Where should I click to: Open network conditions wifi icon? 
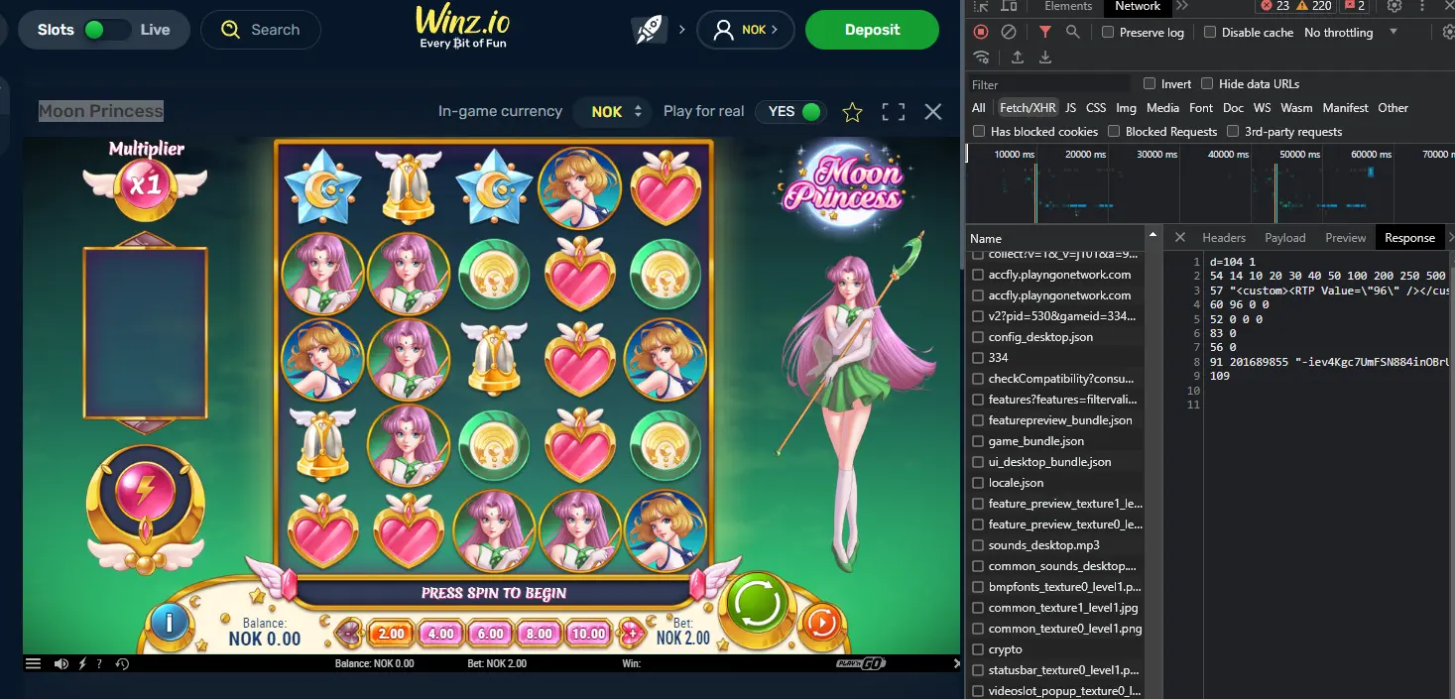tap(981, 58)
